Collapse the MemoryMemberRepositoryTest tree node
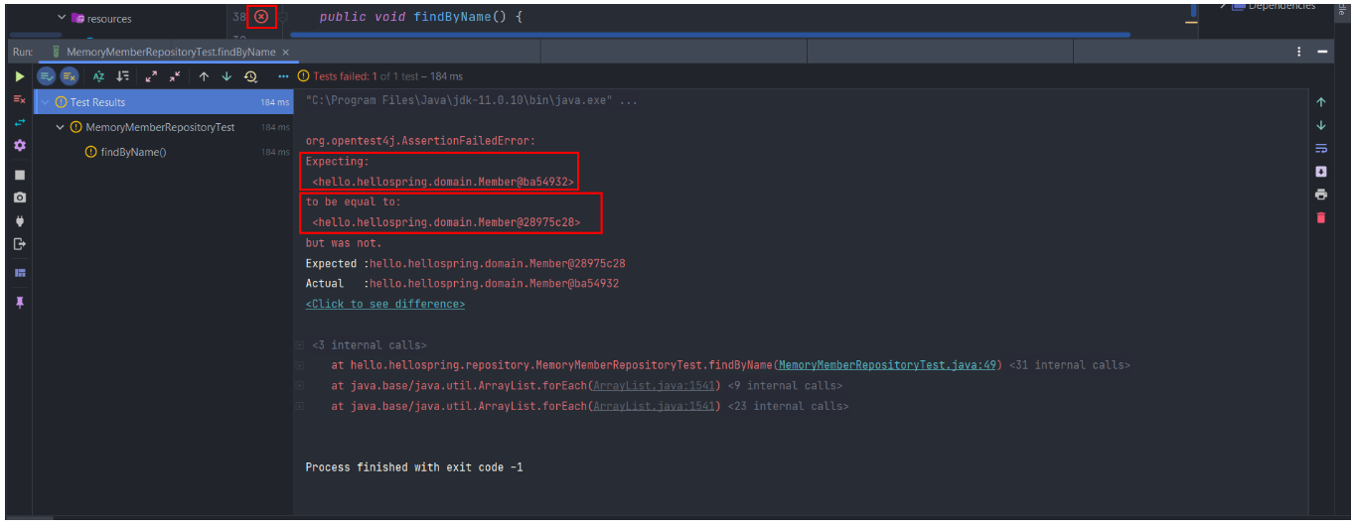 (61, 127)
